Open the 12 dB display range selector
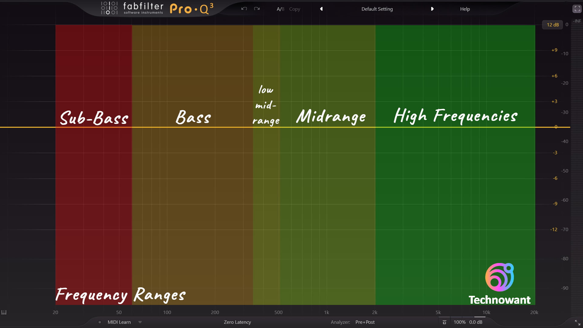583x328 pixels. [553, 25]
